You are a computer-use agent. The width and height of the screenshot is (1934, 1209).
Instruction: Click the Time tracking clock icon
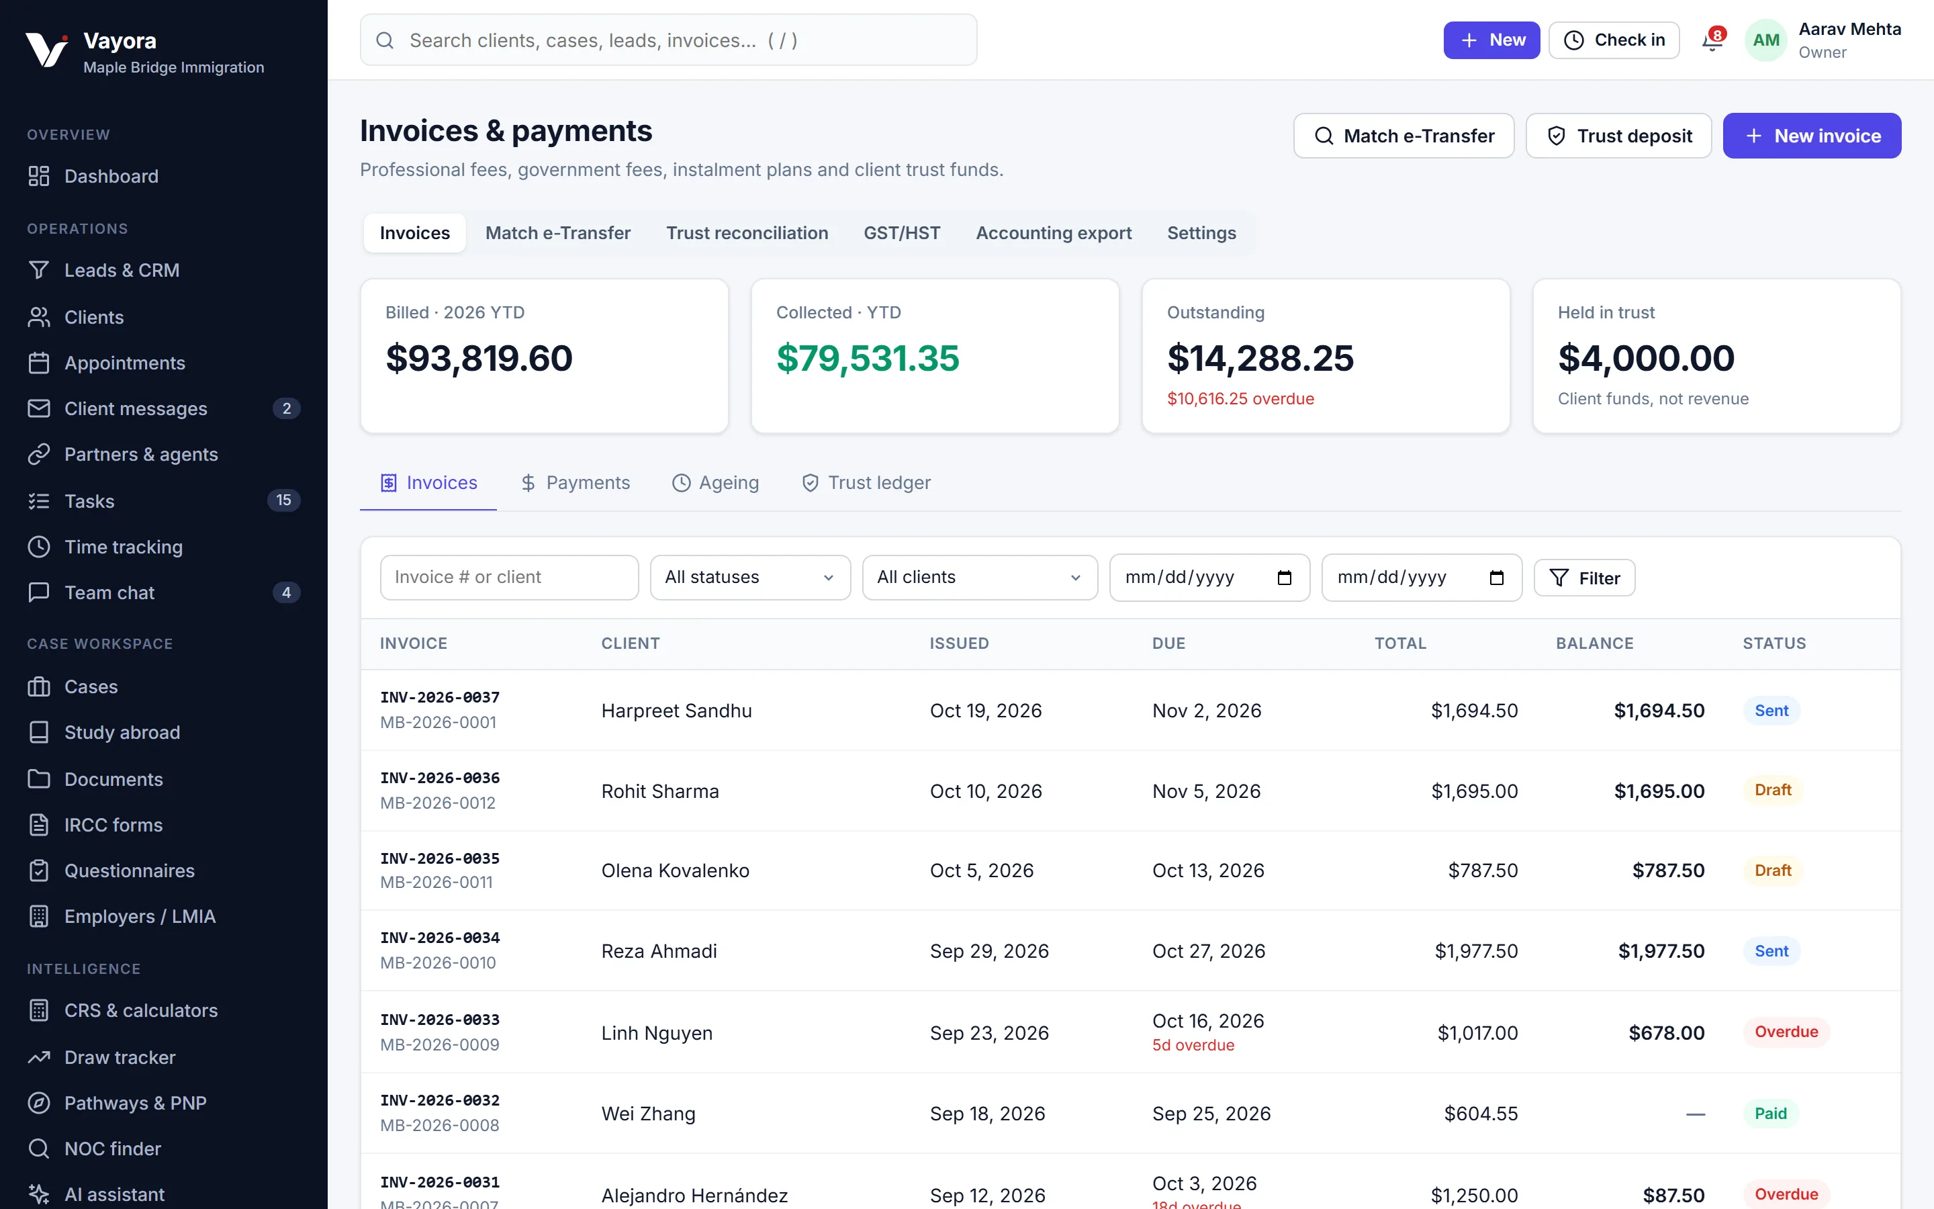(38, 547)
